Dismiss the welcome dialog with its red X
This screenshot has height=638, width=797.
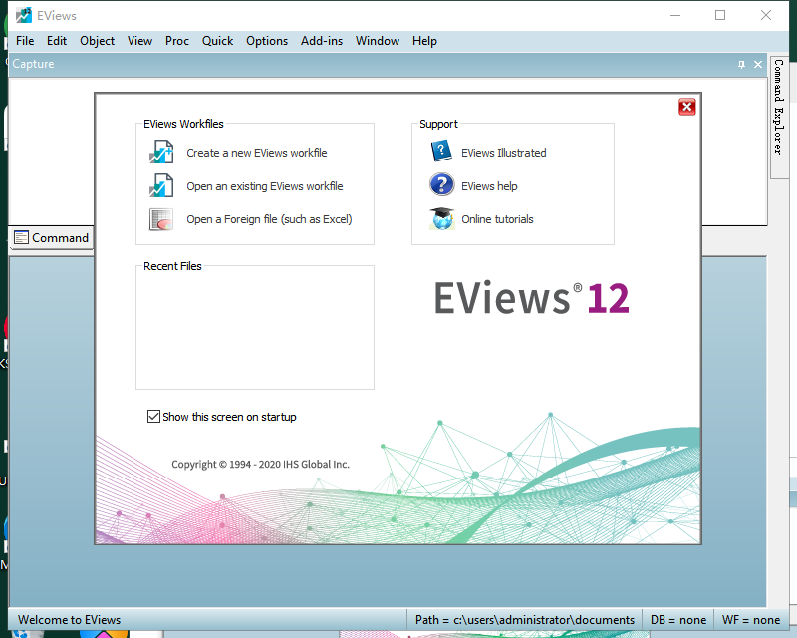[686, 107]
